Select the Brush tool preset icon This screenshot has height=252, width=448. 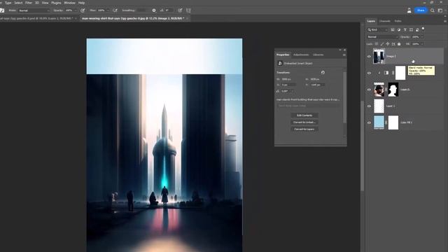(2, 10)
